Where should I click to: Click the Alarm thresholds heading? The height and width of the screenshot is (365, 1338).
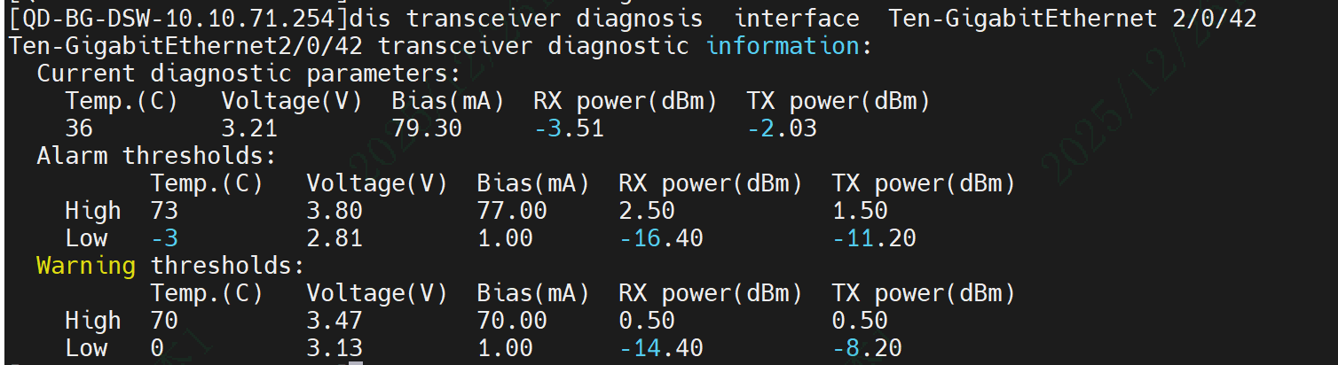pyautogui.click(x=157, y=156)
